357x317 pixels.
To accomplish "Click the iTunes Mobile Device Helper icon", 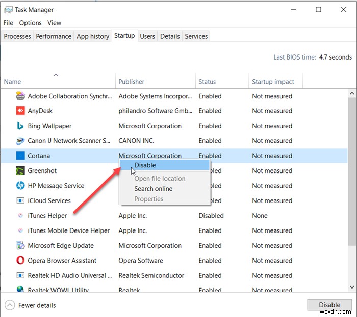I will pyautogui.click(x=20, y=230).
